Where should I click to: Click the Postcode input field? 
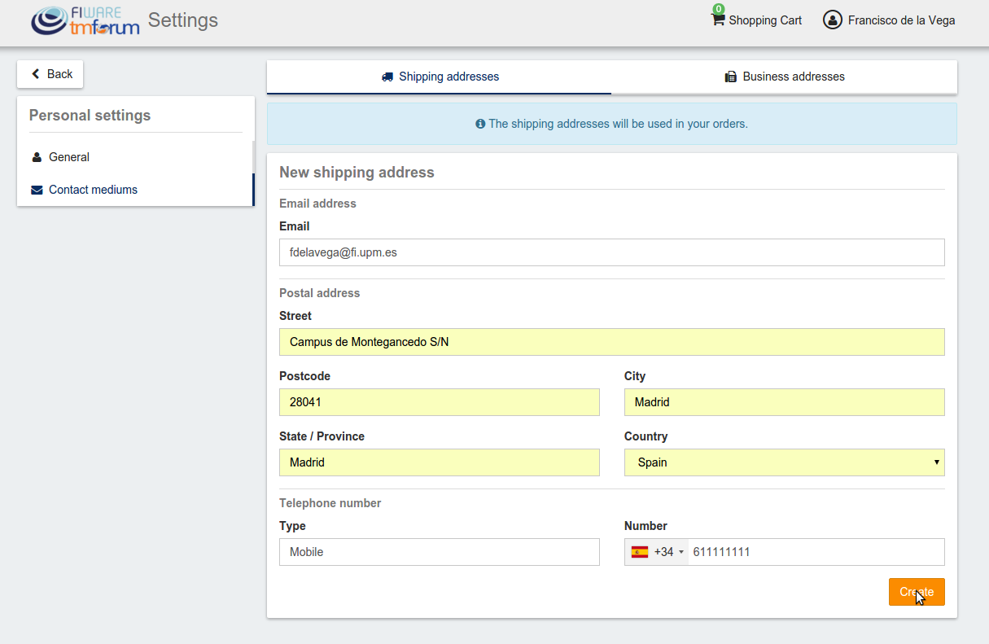point(440,402)
